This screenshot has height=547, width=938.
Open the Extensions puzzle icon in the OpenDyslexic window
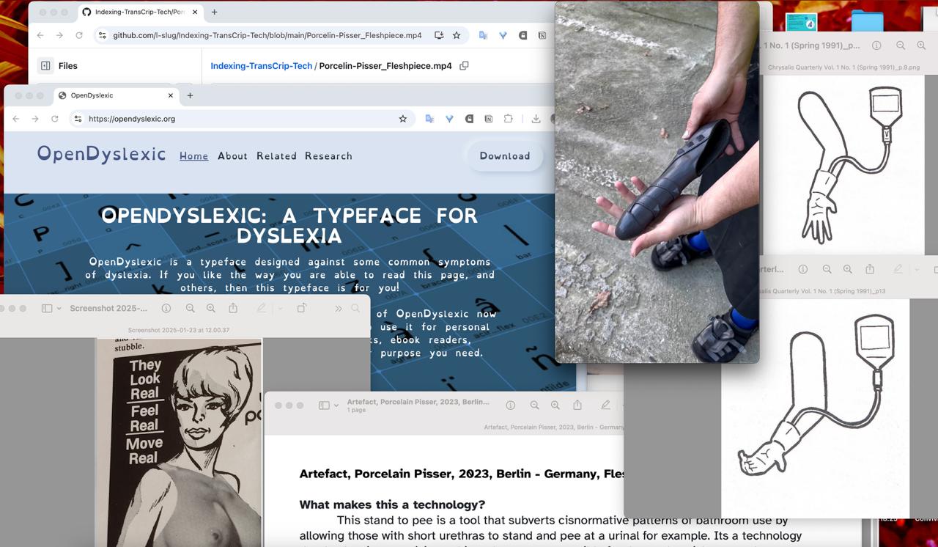point(509,119)
